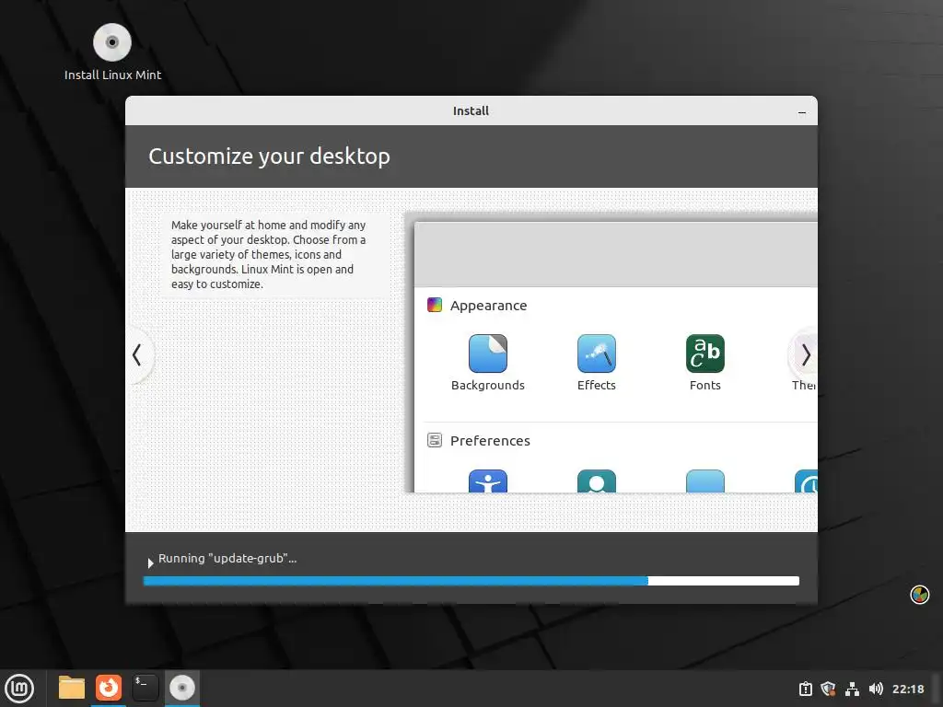Open the network connection tray icon

click(x=852, y=689)
